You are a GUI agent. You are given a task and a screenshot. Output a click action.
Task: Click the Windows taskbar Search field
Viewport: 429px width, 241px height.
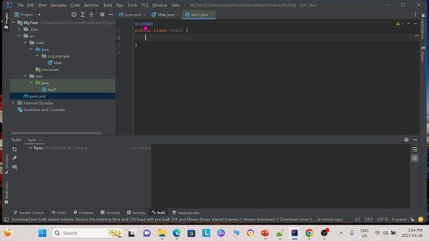pos(88,233)
